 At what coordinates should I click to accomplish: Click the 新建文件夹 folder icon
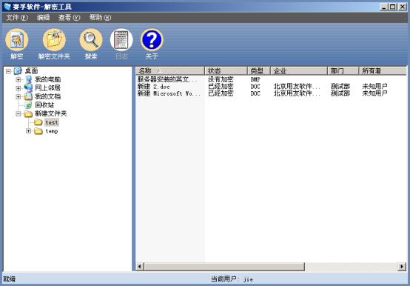[28, 114]
